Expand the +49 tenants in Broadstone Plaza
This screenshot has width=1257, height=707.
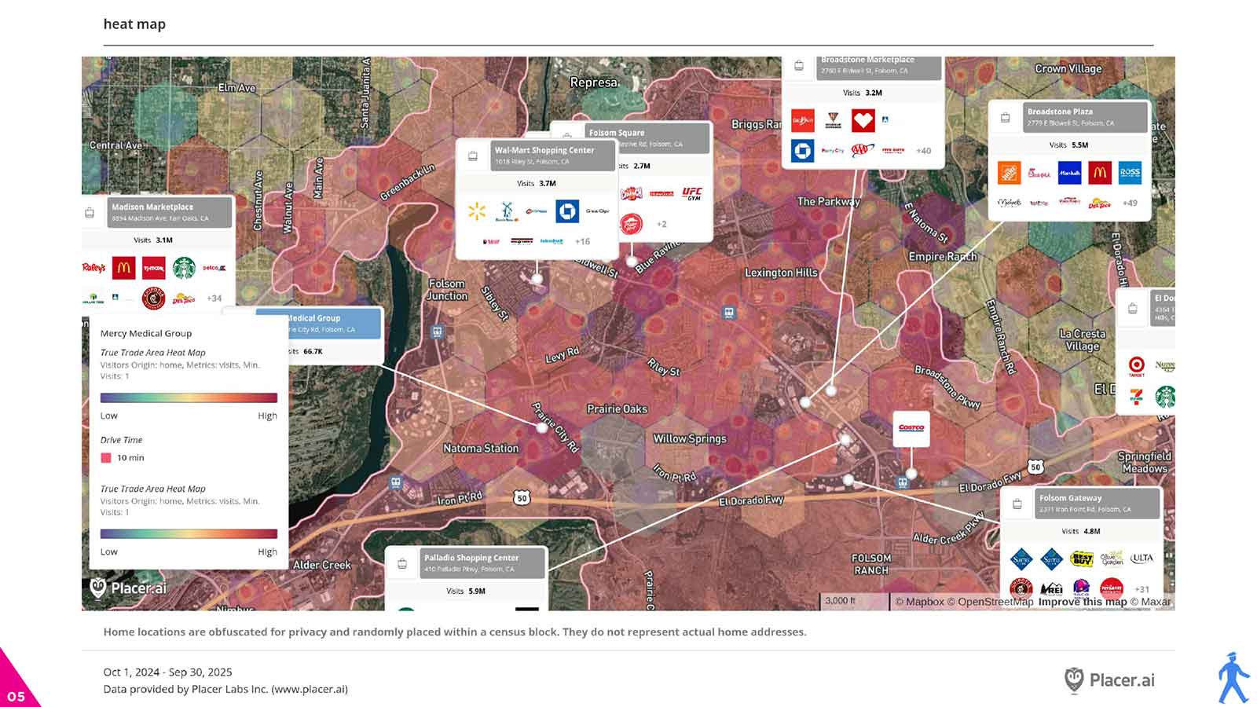click(1130, 203)
